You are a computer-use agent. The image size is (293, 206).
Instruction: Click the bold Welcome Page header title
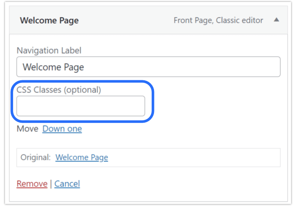[49, 20]
